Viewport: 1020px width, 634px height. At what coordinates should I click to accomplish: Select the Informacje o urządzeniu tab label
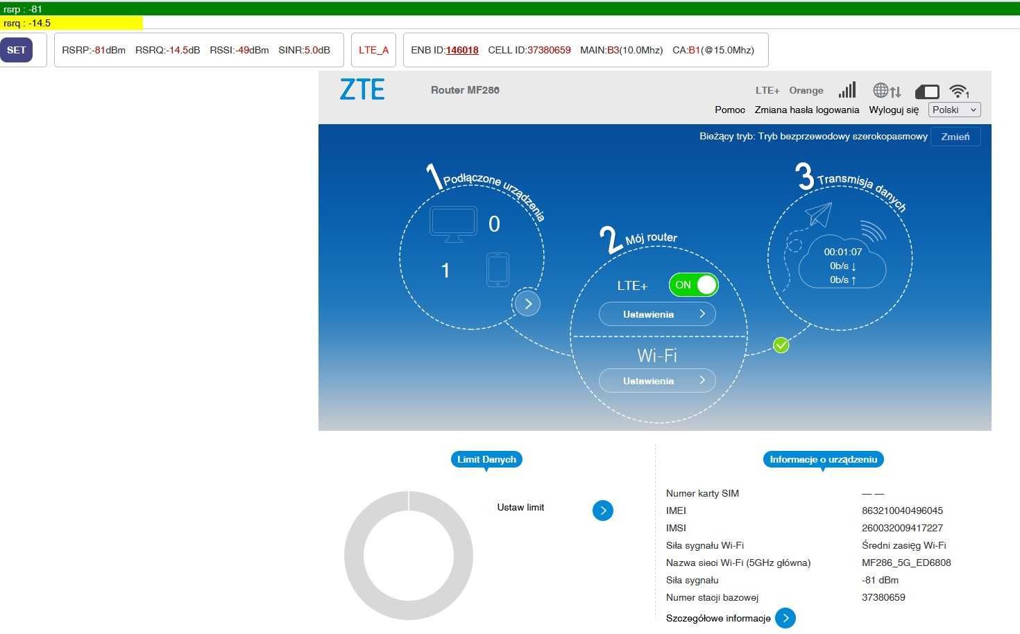click(823, 459)
